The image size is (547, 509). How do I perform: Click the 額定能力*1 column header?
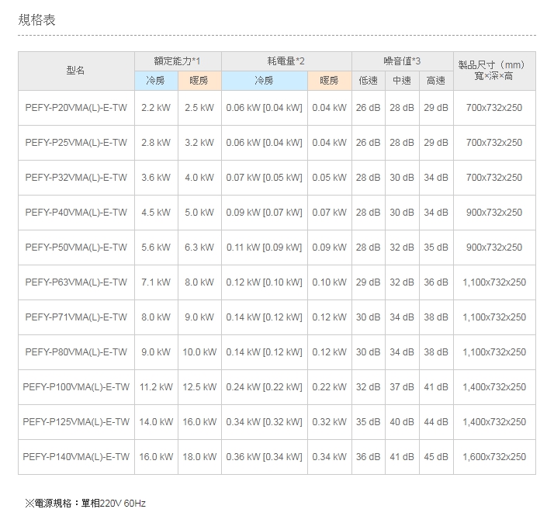click(x=178, y=61)
